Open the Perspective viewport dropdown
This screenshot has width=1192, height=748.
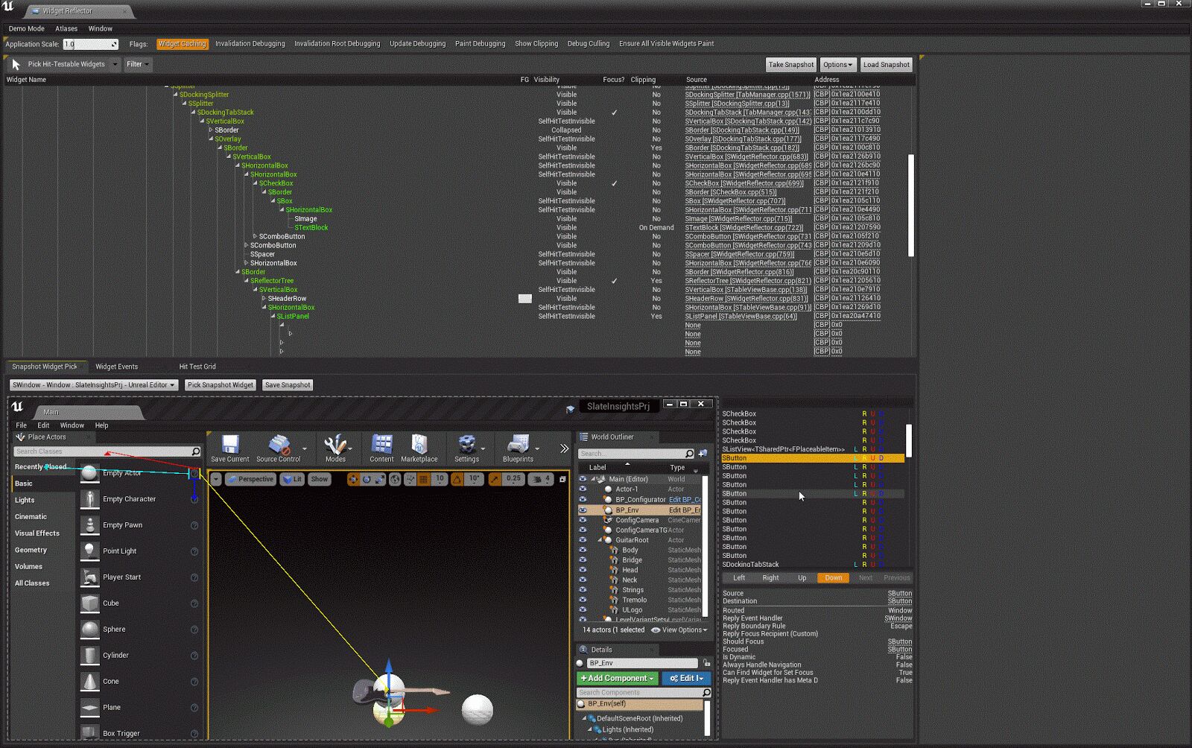click(x=251, y=479)
